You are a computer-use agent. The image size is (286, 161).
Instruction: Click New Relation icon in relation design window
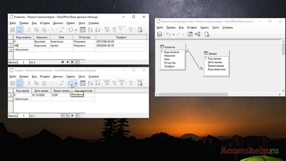198,34
